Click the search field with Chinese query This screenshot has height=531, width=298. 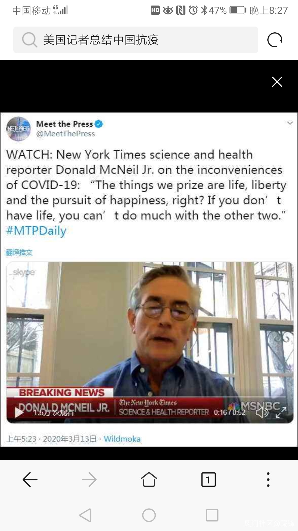135,40
